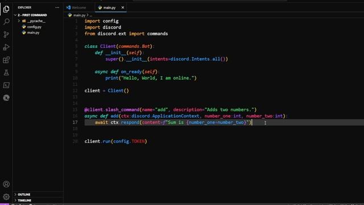Screen dimensions: 364x205
Task: Click 'number_two' parameter on line 16
Action: pyautogui.click(x=259, y=116)
